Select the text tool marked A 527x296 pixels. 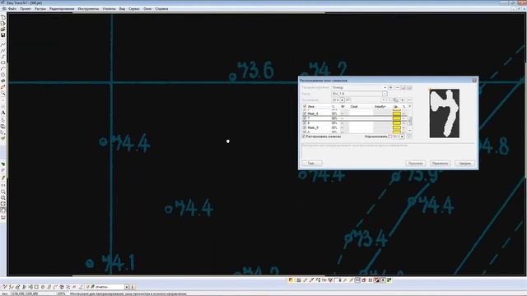(3, 113)
